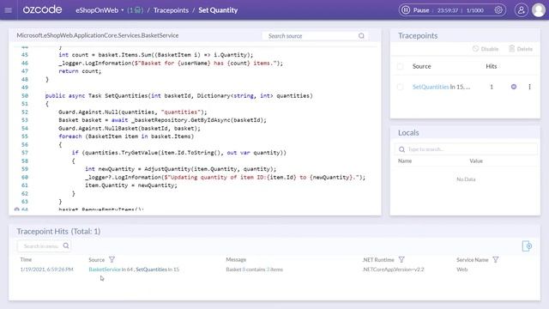Click the Web service name cell
The width and height of the screenshot is (549, 309).
(x=462, y=270)
